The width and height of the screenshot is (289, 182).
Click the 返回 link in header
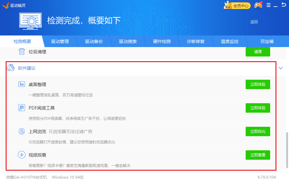[x=254, y=22]
